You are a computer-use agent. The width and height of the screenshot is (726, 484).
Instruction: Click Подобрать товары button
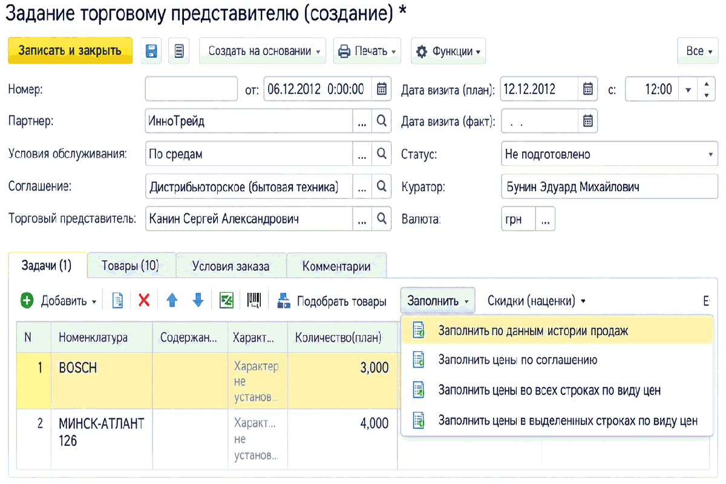332,301
